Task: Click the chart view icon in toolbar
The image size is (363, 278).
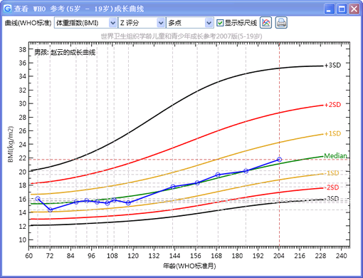Action: (x=265, y=23)
